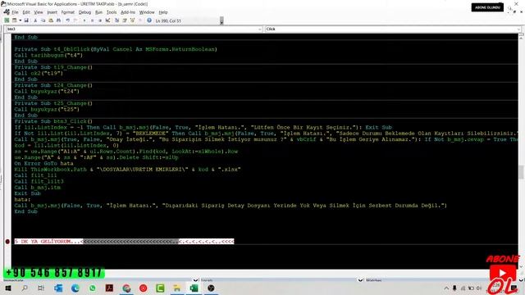The height and width of the screenshot is (295, 525).
Task: Open the Edit menu
Action: 26,12
